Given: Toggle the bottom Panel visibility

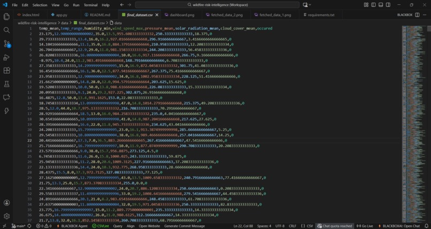Looking at the screenshot, I should pyautogui.click(x=381, y=5).
